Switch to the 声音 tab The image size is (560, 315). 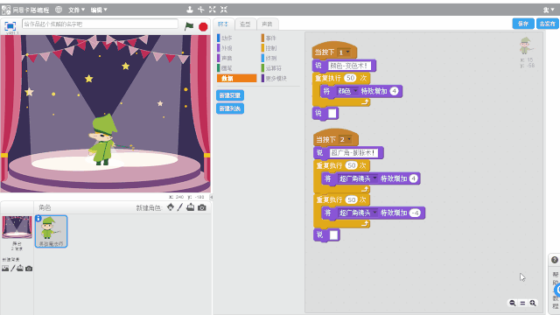pyautogui.click(x=267, y=24)
